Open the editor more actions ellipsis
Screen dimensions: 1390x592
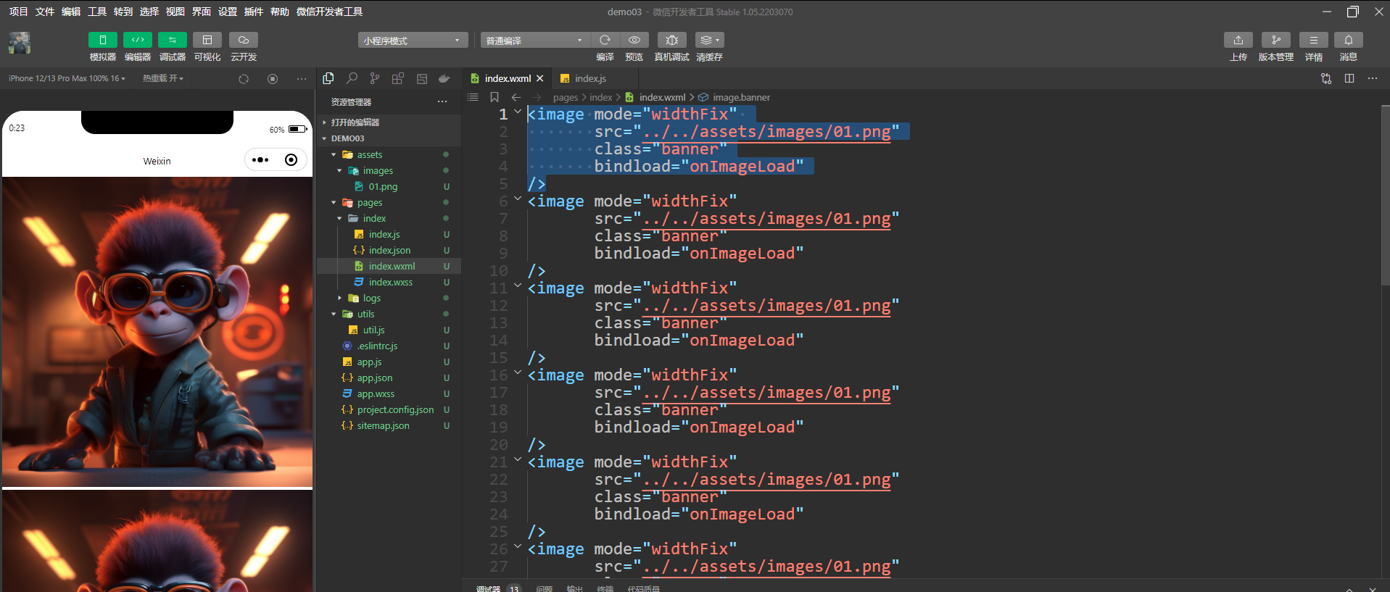[x=1373, y=78]
